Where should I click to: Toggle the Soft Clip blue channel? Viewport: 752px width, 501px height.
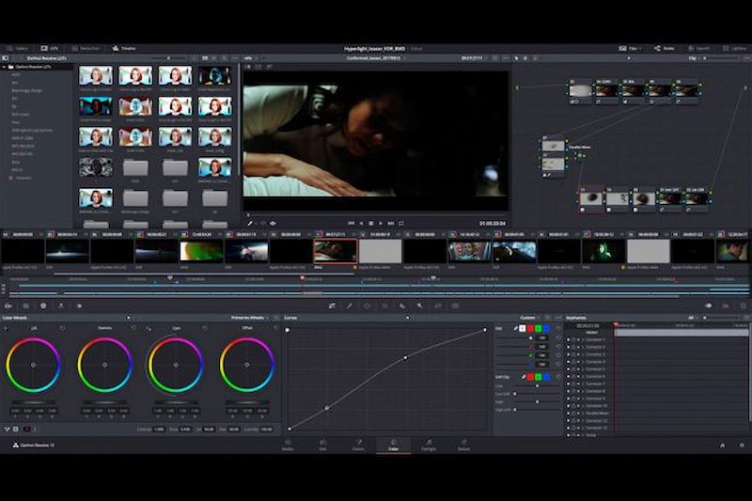[546, 377]
